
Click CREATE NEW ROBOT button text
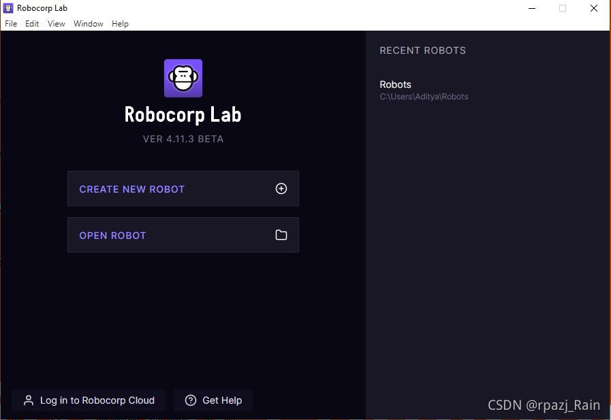point(131,189)
